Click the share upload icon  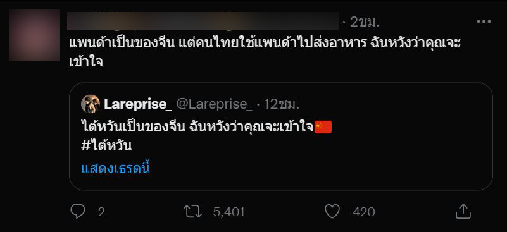pos(463,212)
